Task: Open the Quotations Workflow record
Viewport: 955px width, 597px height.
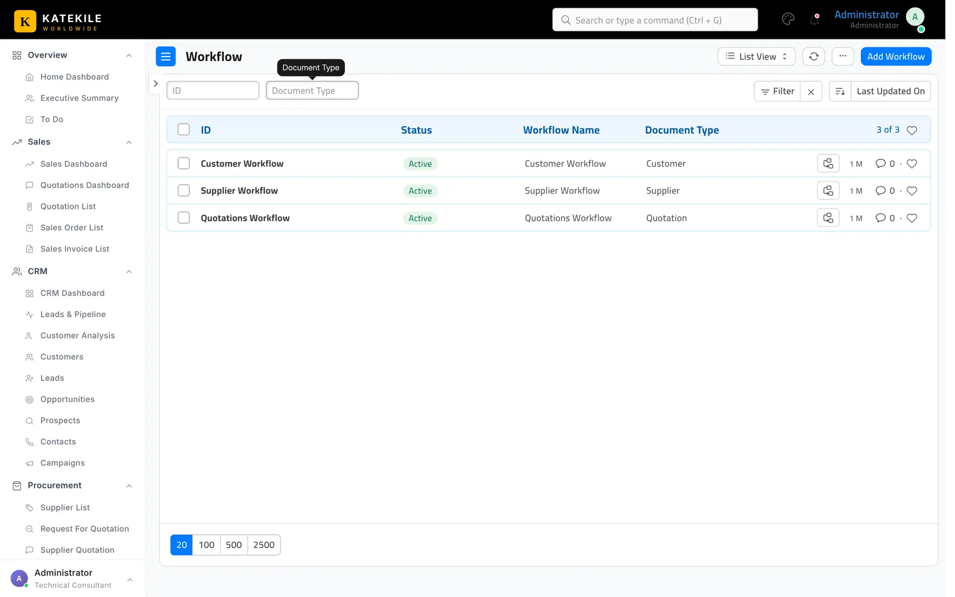Action: (245, 218)
